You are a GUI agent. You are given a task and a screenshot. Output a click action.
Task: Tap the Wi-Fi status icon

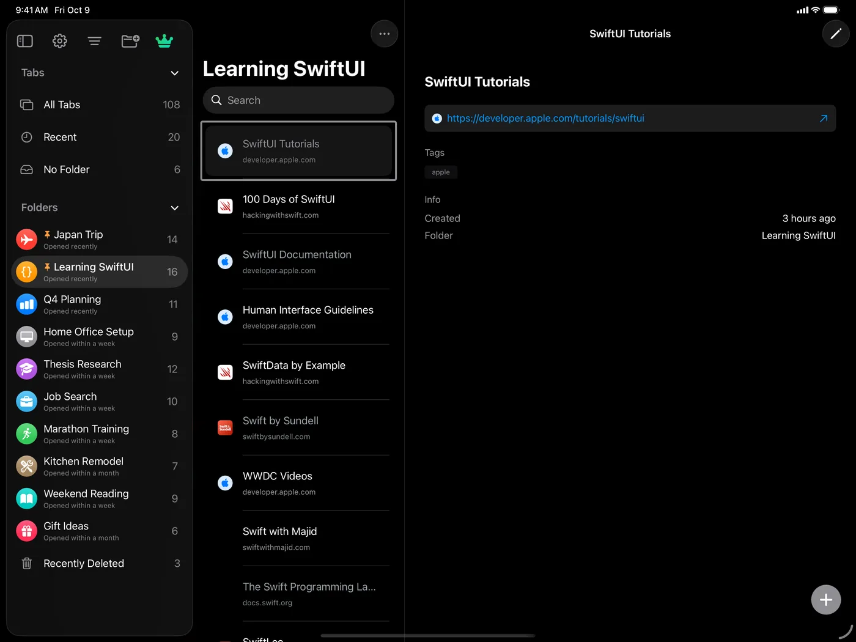coord(816,10)
